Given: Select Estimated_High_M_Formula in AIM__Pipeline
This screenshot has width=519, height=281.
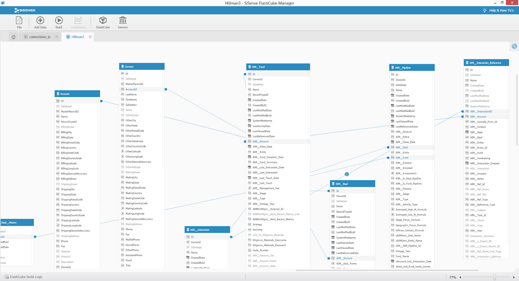Looking at the screenshot, I should pyautogui.click(x=412, y=209).
